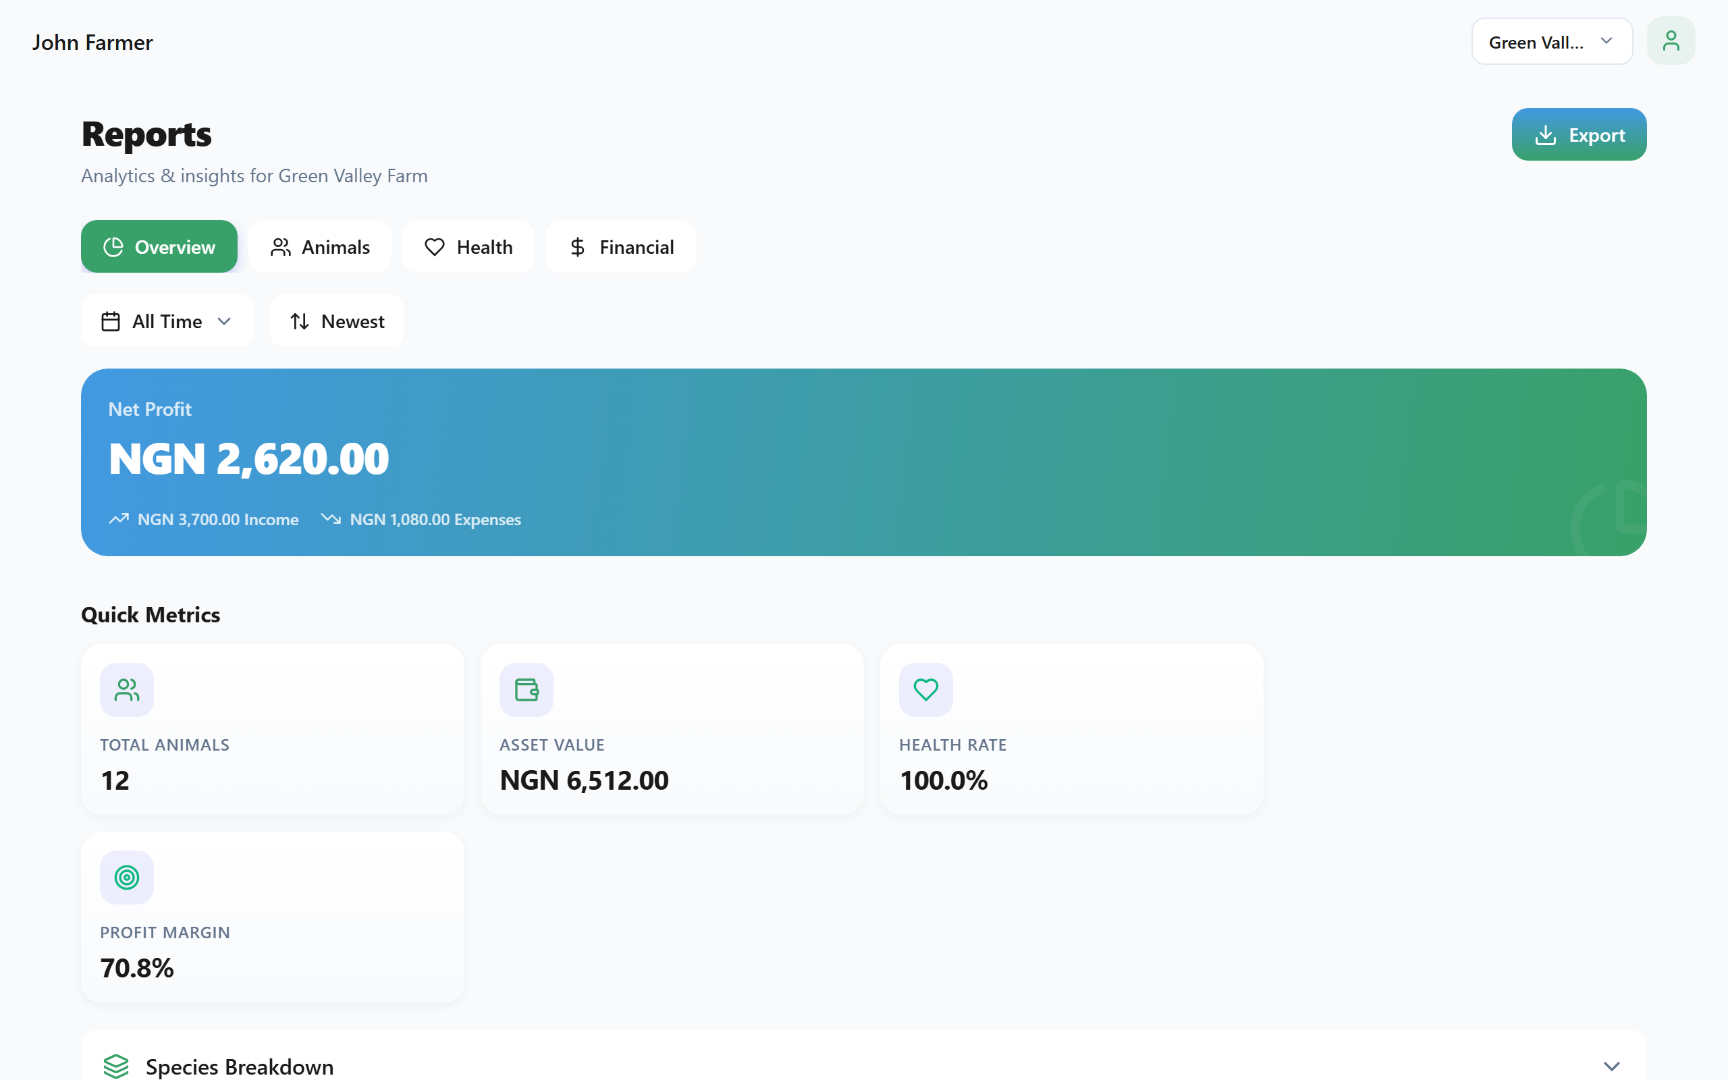Click the NGN 3,700.00 Income text
The image size is (1728, 1080).
218,519
